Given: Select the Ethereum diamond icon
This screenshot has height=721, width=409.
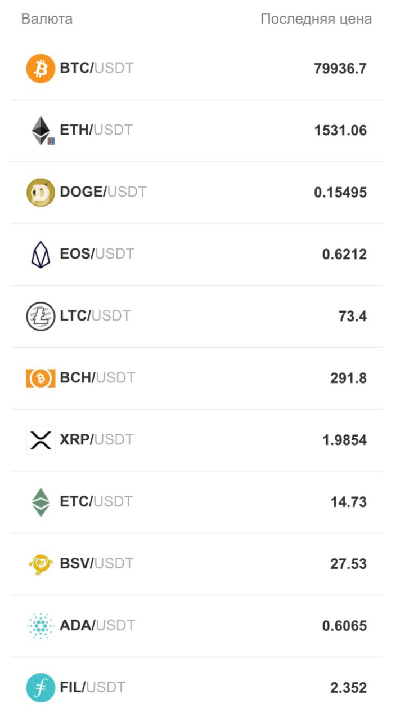Looking at the screenshot, I should [x=41, y=131].
